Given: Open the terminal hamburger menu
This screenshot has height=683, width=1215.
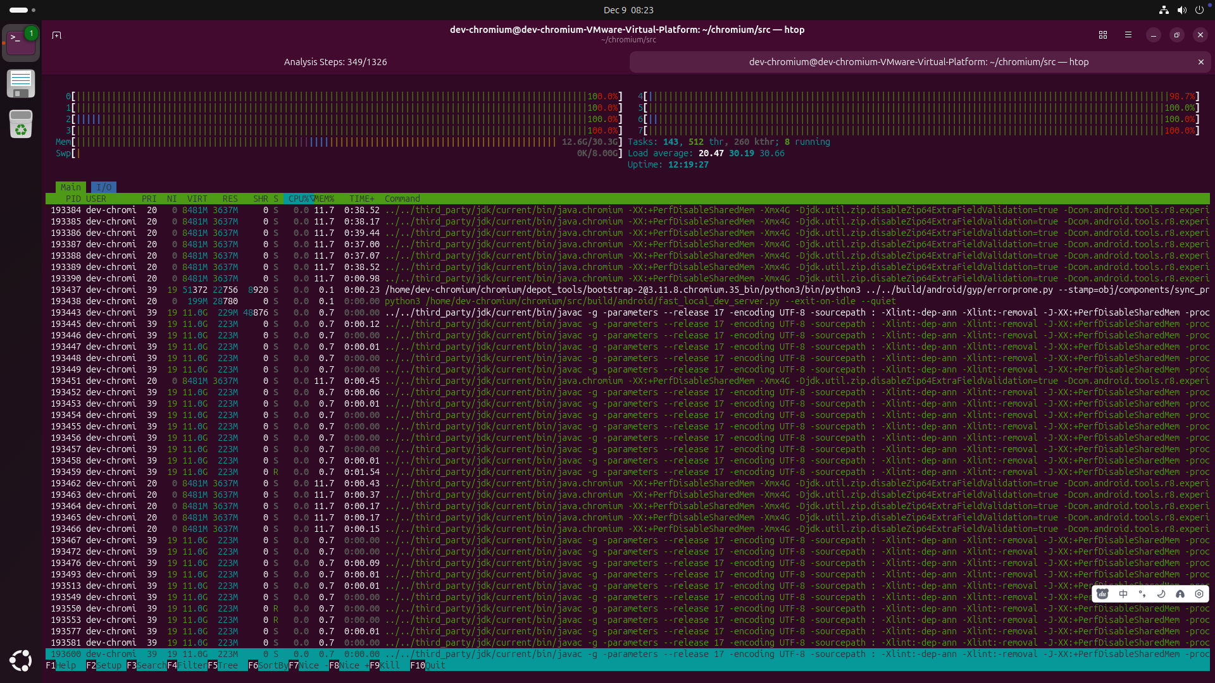Looking at the screenshot, I should (x=1128, y=35).
